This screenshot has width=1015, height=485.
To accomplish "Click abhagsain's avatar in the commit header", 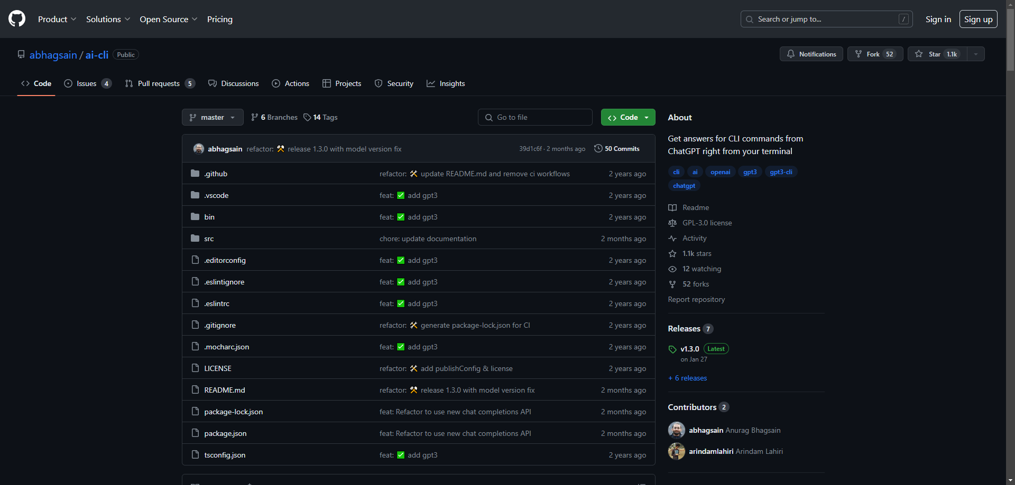I will (x=199, y=148).
